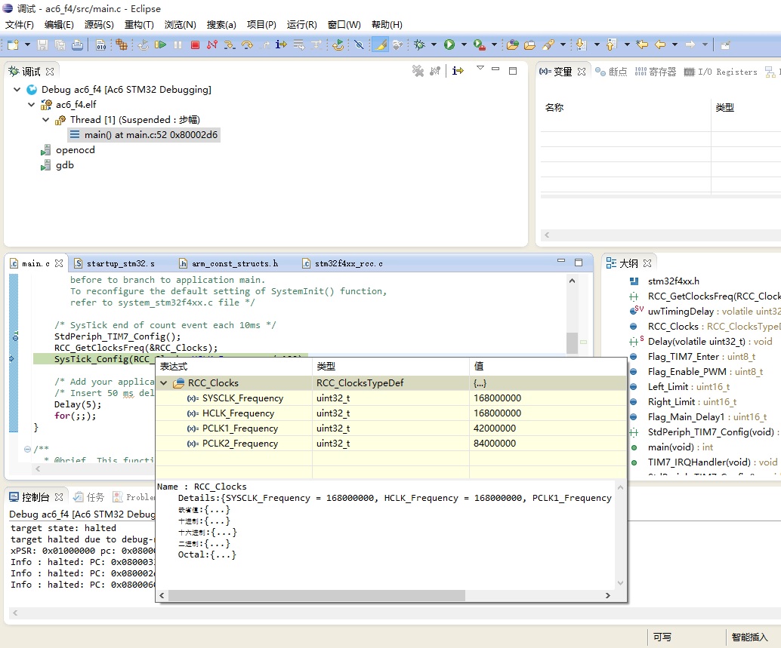
Task: Click the Resume debug icon
Action: [160, 45]
